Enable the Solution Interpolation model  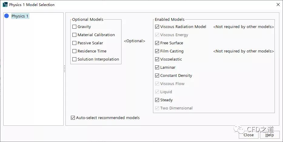74,59
